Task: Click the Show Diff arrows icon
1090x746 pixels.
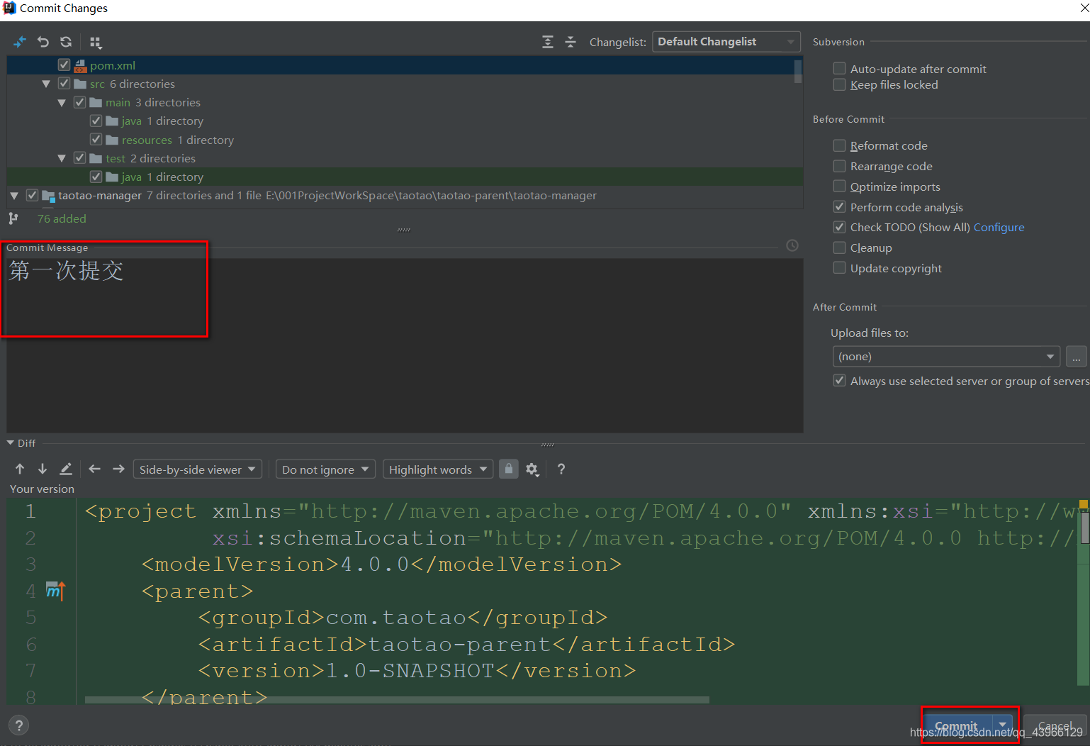Action: 20,42
